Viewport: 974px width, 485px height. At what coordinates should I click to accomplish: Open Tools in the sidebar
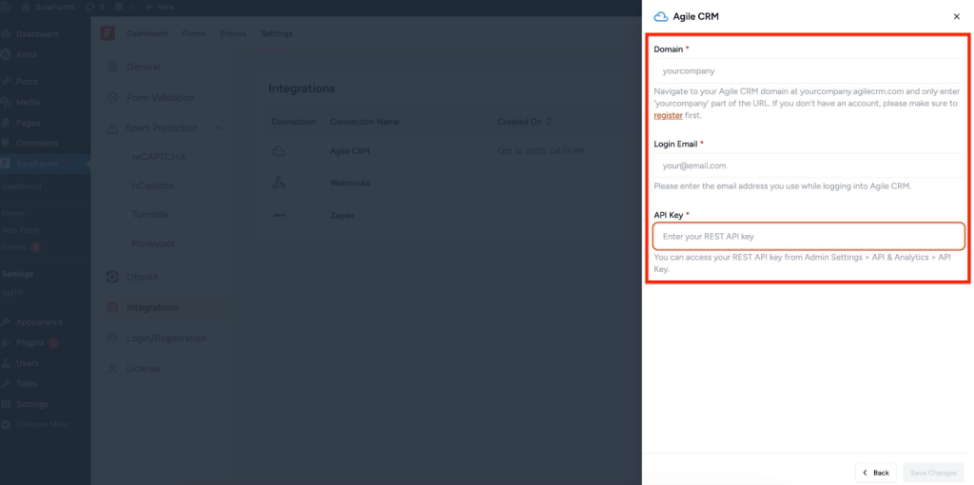point(27,384)
